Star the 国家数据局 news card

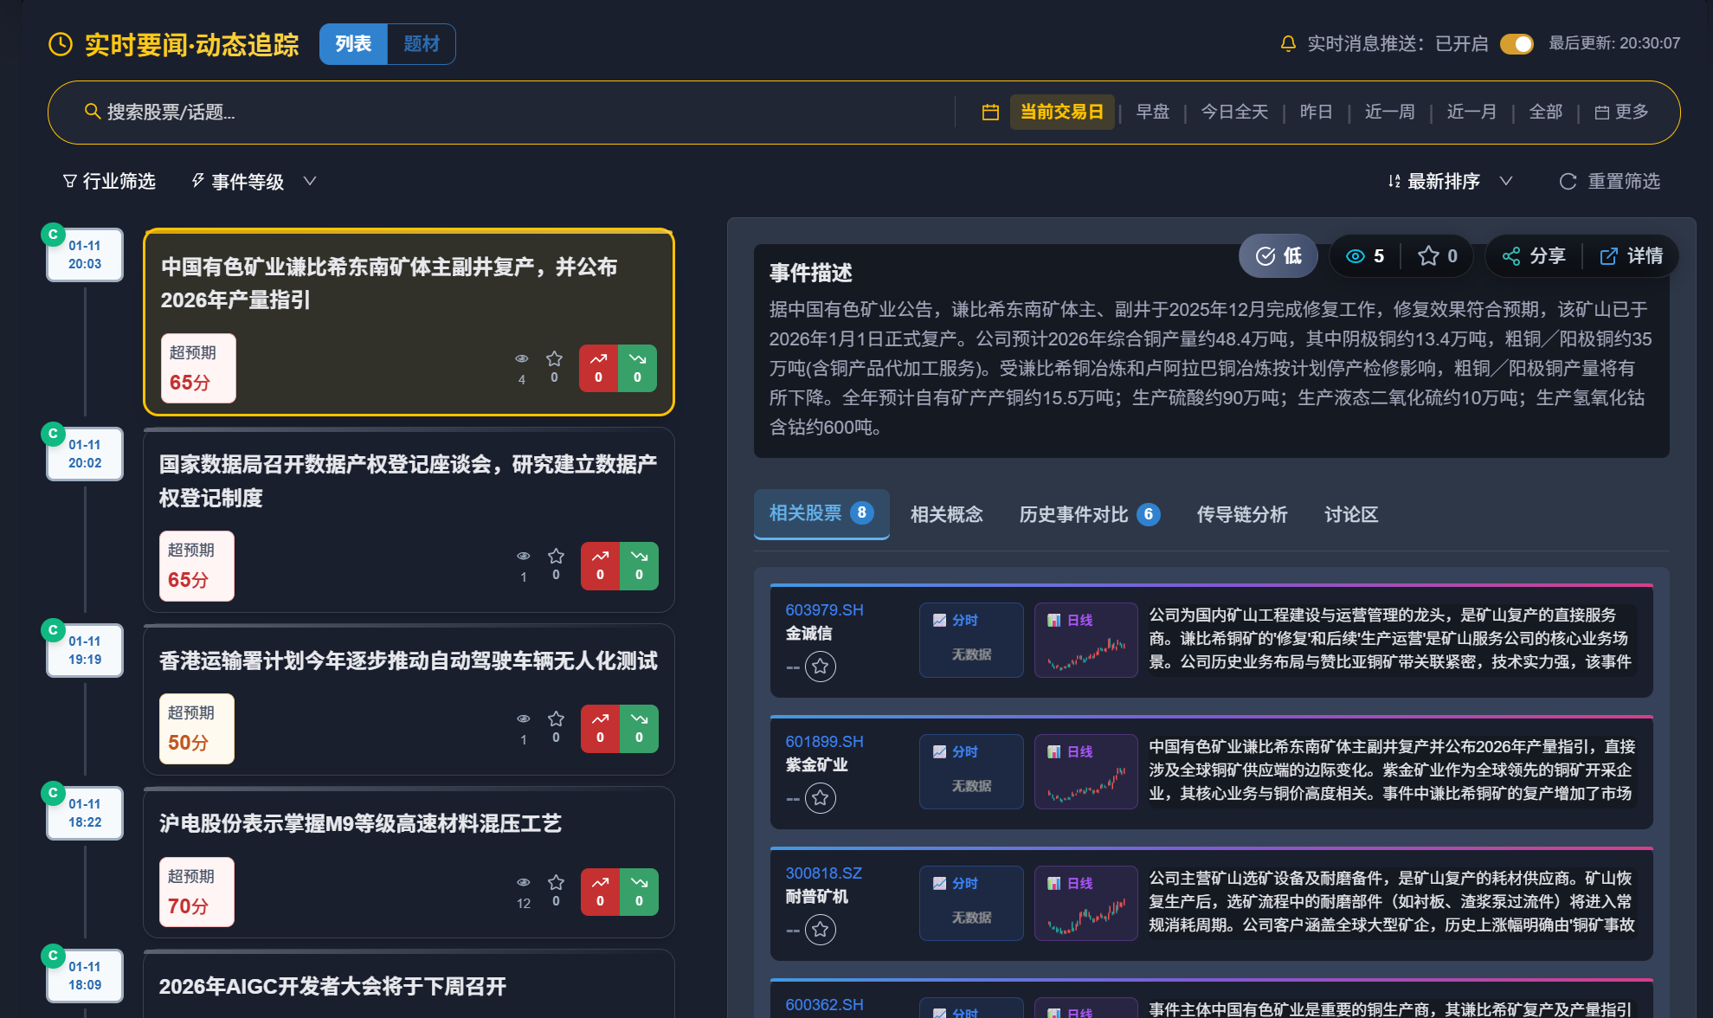(556, 557)
